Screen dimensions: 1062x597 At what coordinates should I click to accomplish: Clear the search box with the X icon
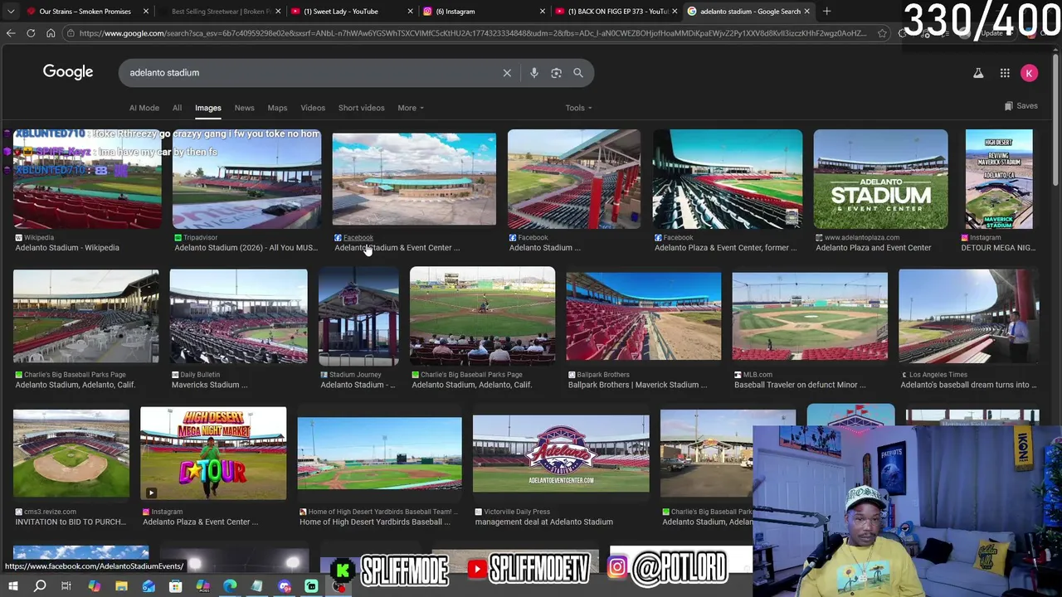click(x=507, y=73)
